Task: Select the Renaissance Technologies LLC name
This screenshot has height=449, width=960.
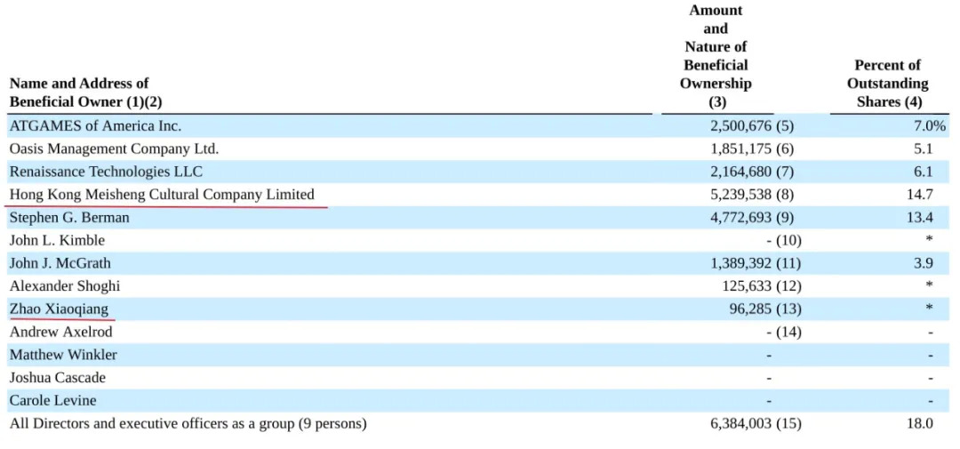Action: [x=106, y=172]
